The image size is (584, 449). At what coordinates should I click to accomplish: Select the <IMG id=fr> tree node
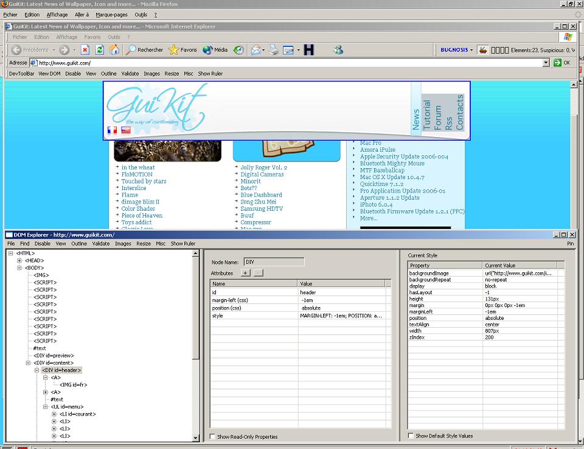coord(74,385)
